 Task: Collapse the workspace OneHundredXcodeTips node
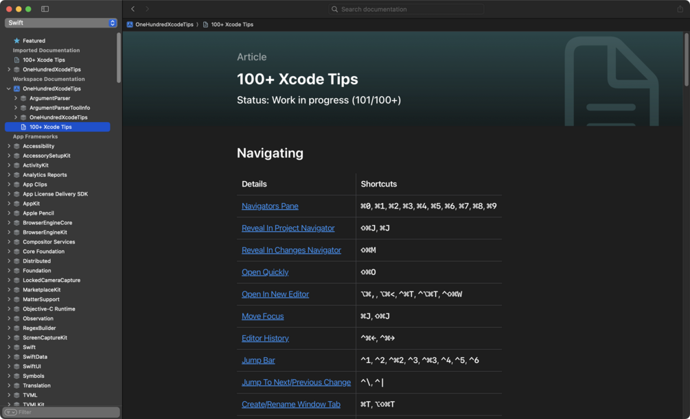[9, 88]
